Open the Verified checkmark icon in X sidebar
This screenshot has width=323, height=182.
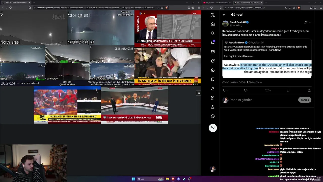coord(213,70)
